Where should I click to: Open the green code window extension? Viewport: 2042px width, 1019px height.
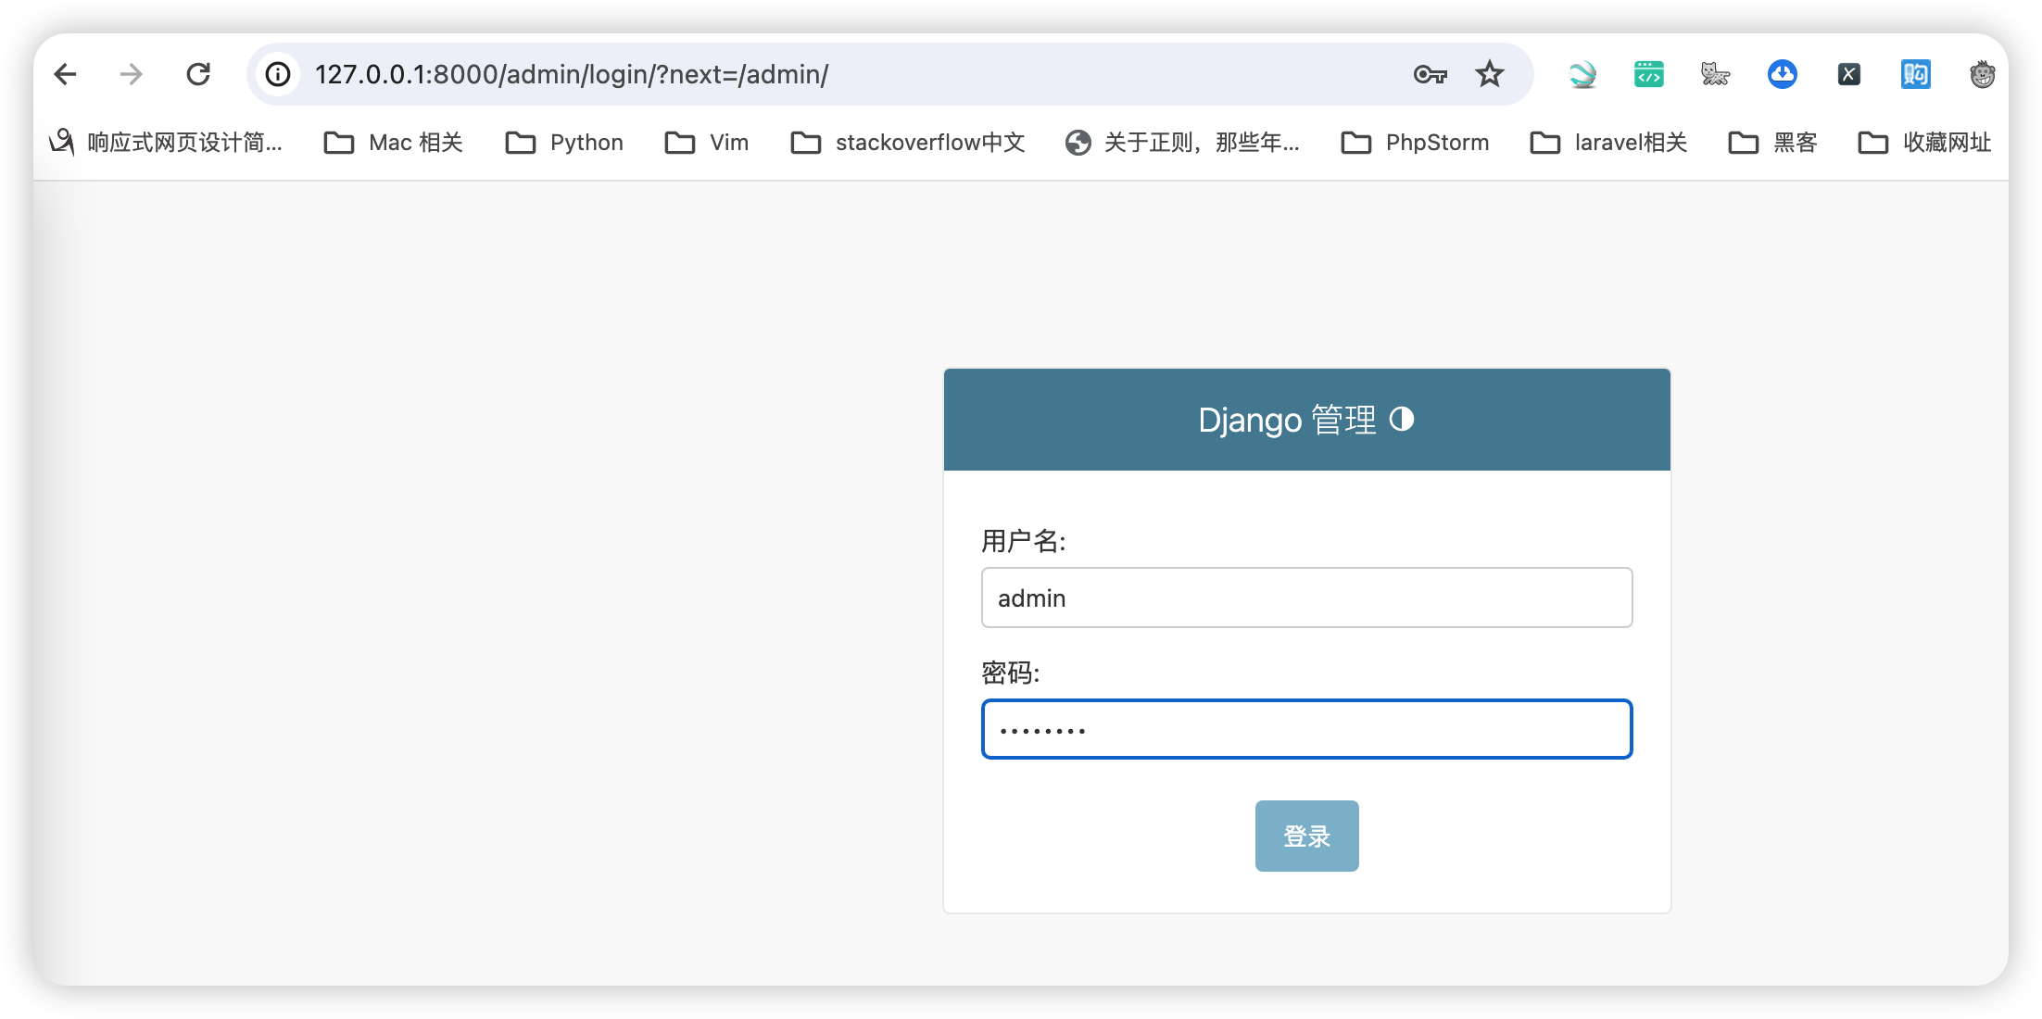point(1649,74)
